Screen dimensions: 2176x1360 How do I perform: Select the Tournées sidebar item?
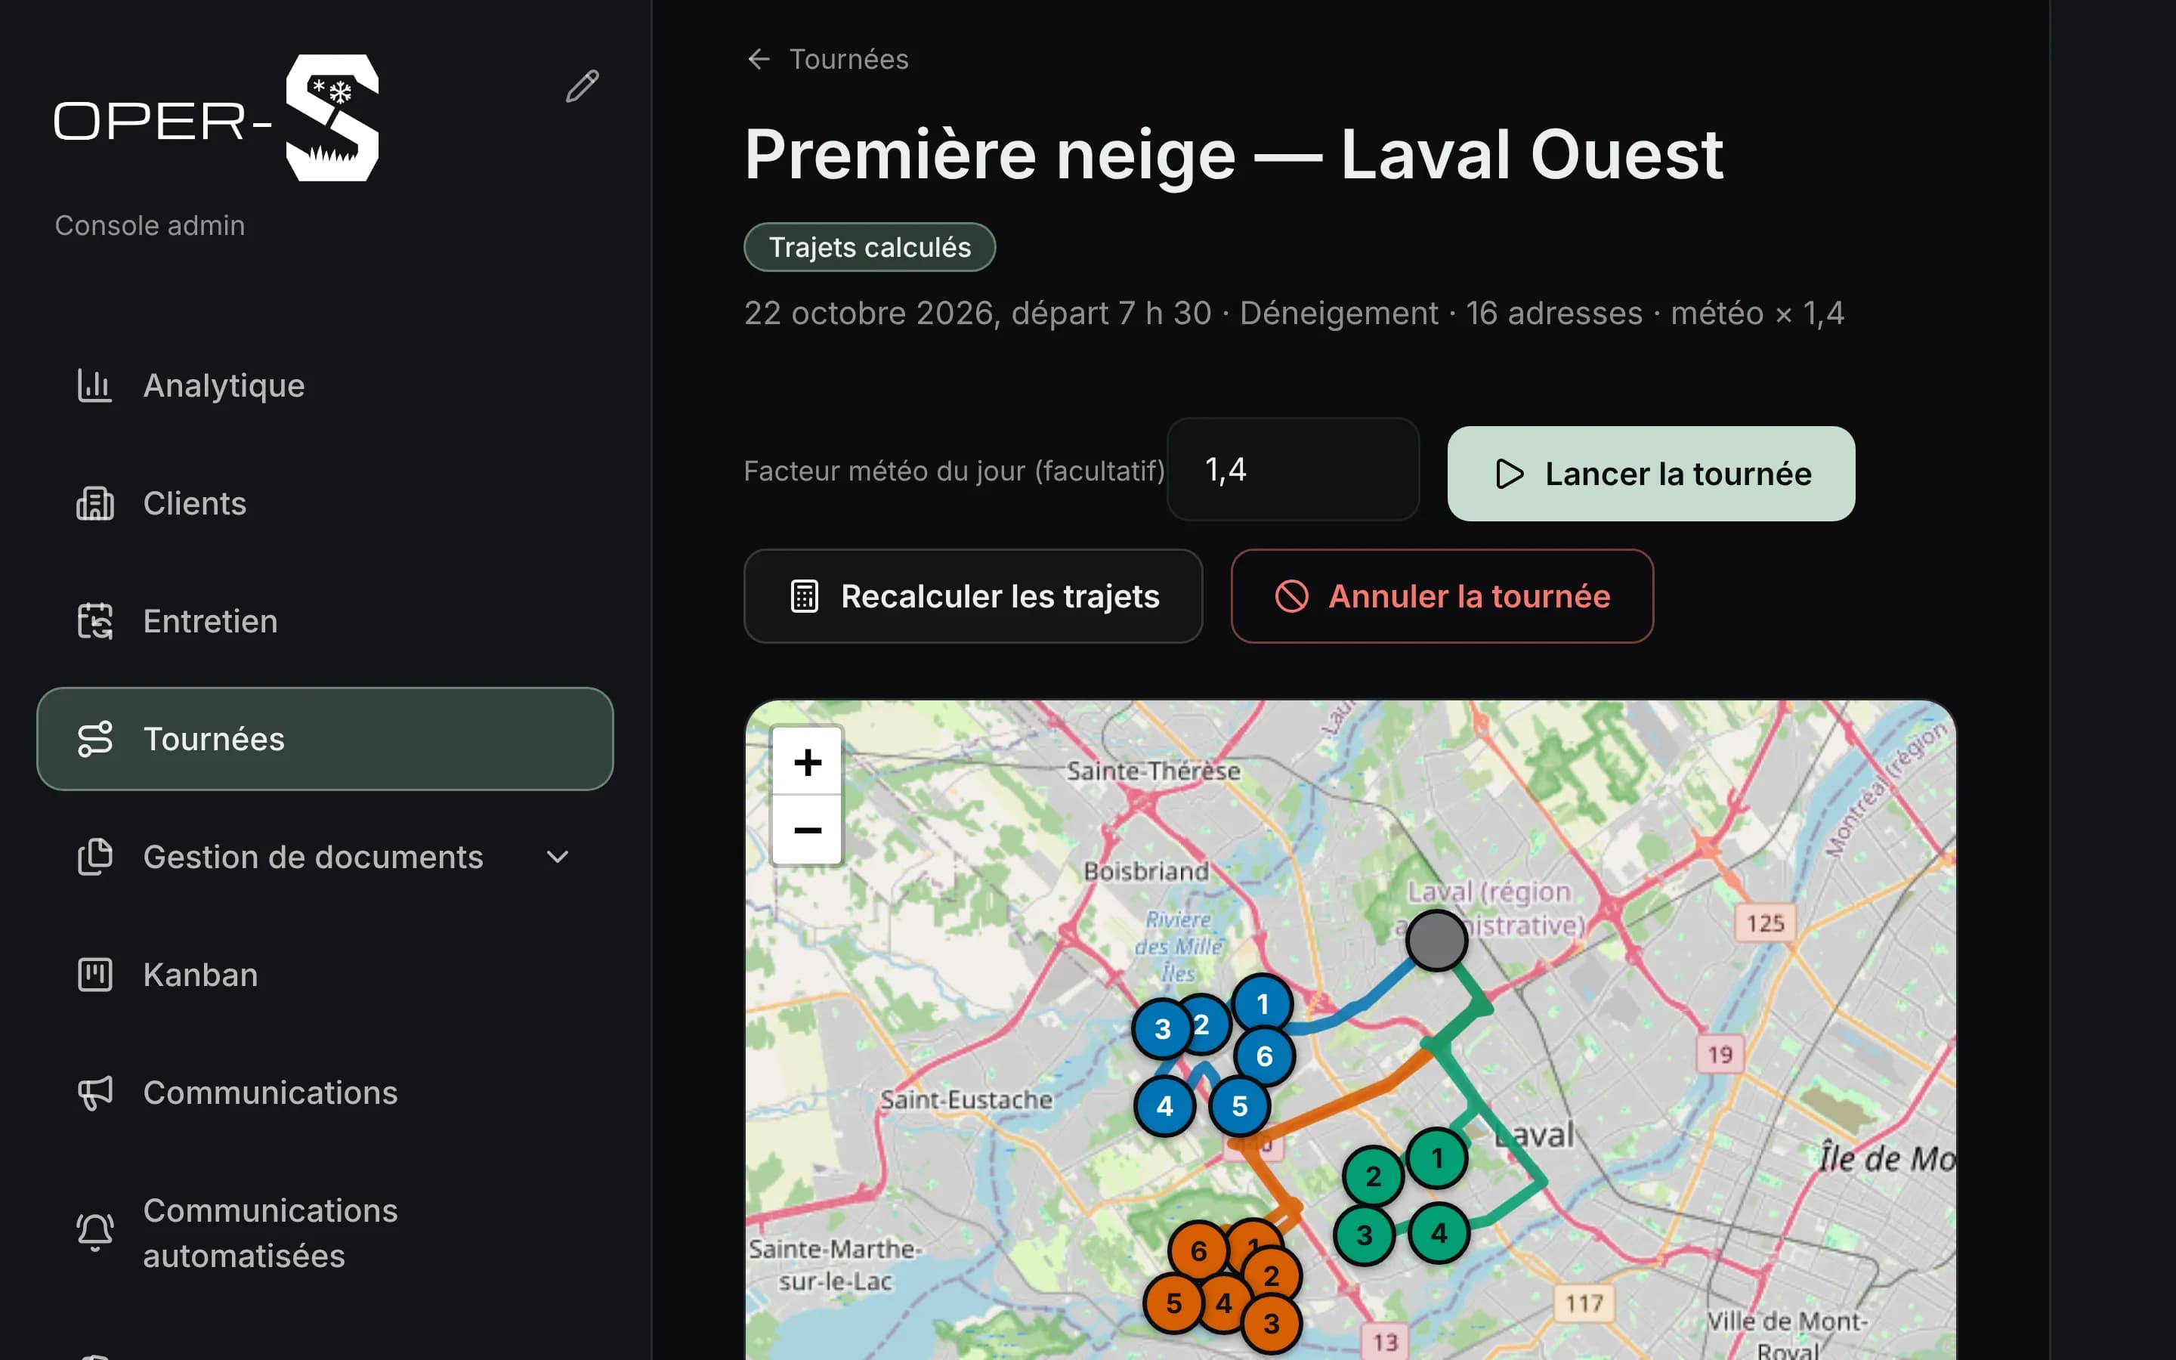(325, 740)
